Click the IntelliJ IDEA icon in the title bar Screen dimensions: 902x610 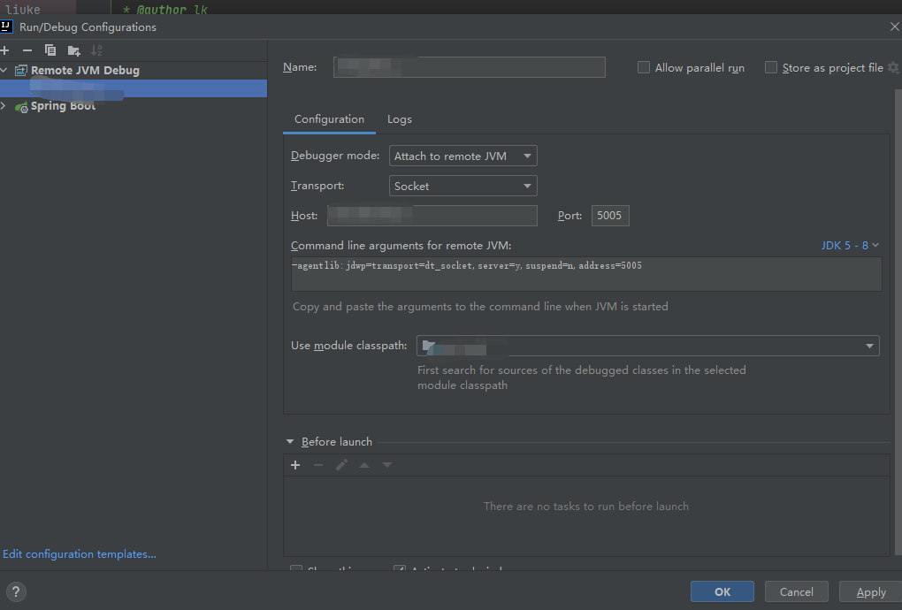tap(6, 27)
